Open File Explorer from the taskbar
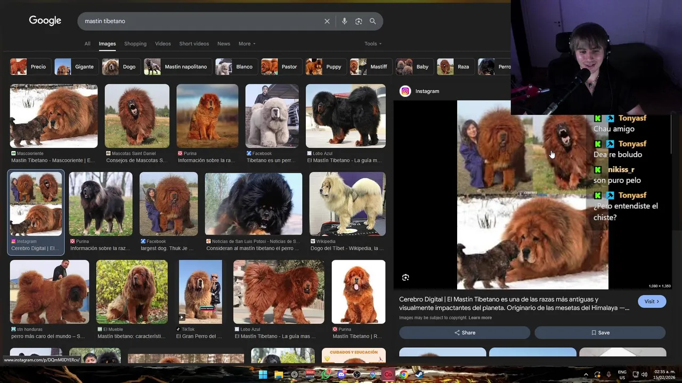682x383 pixels. pos(279,374)
